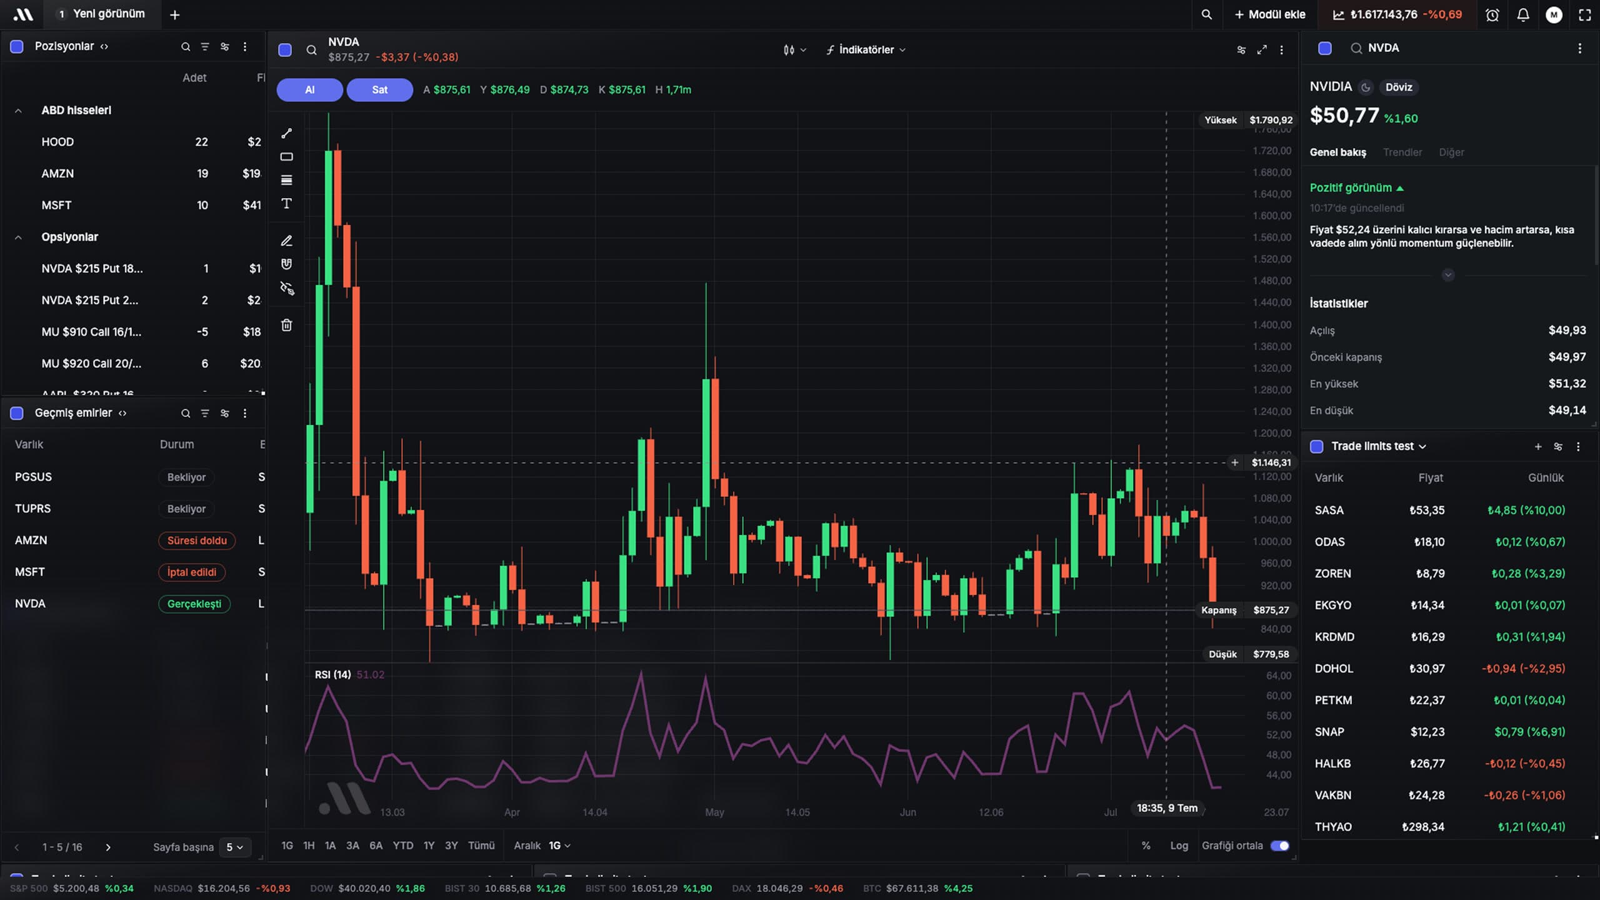The width and height of the screenshot is (1600, 900).
Task: Select the magnet snap tool
Action: (286, 264)
